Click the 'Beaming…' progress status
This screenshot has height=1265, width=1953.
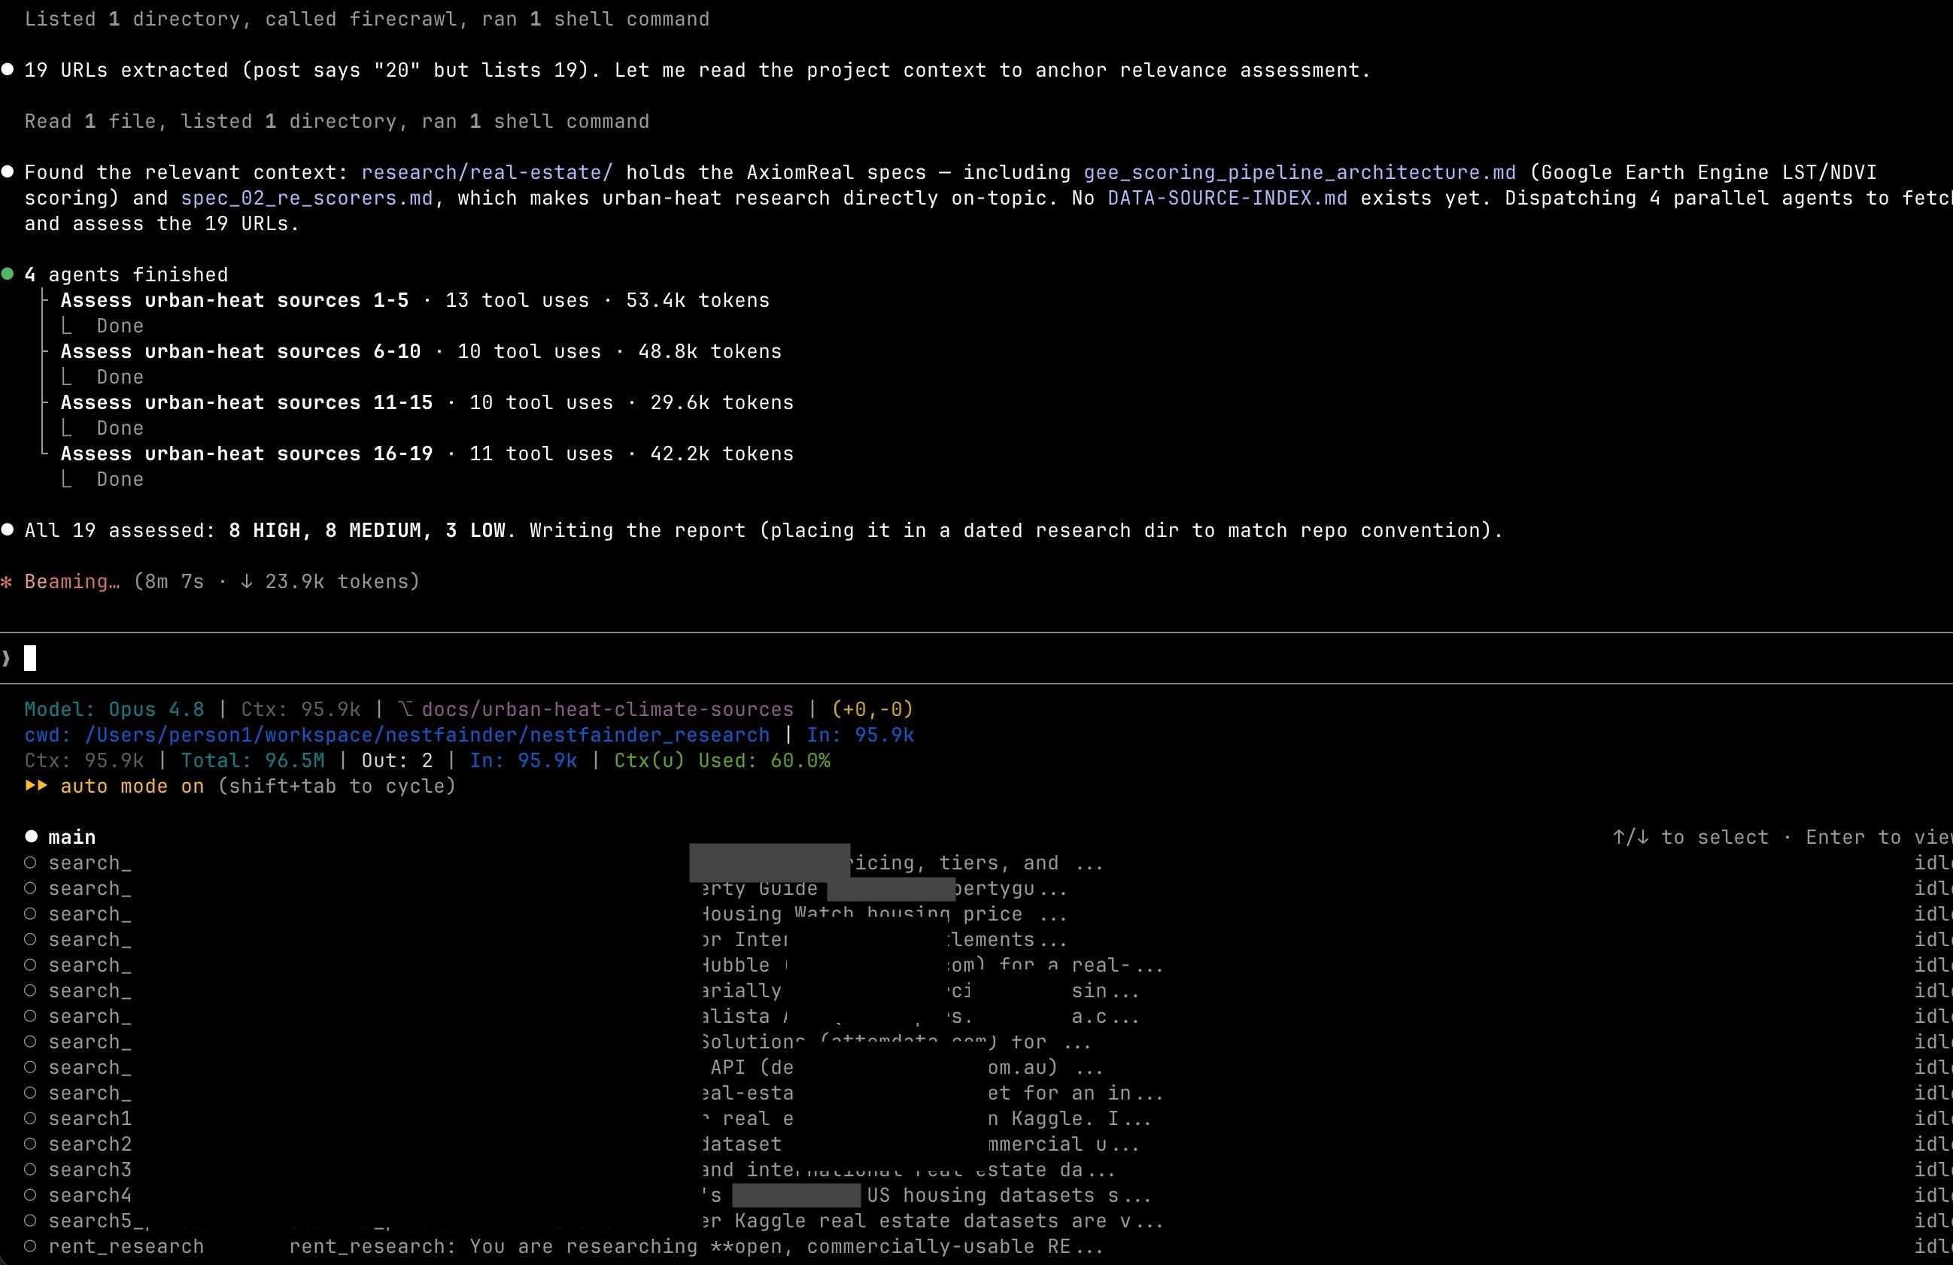(x=71, y=581)
